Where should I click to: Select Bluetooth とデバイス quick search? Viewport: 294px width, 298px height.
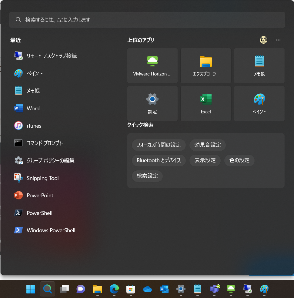[x=159, y=160]
